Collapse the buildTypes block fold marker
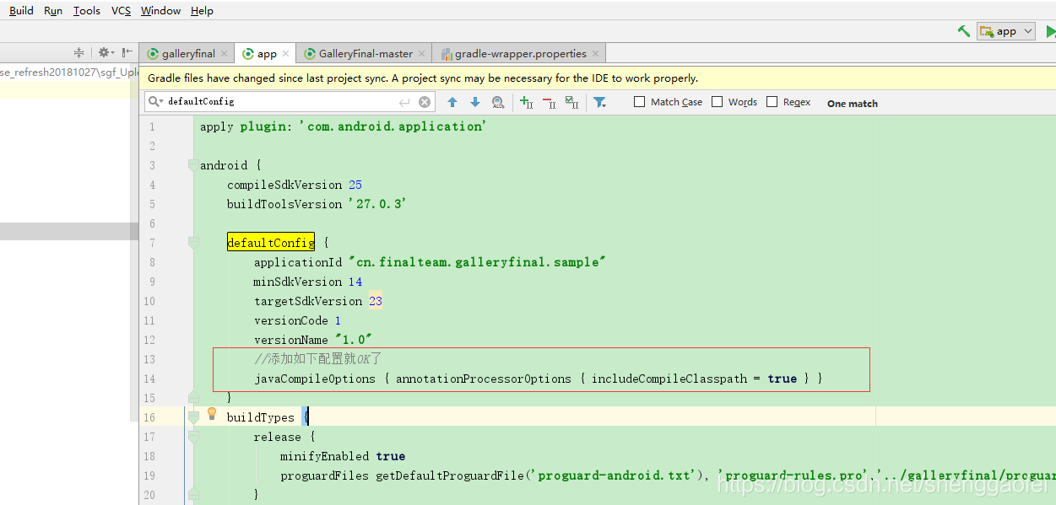 coord(192,417)
